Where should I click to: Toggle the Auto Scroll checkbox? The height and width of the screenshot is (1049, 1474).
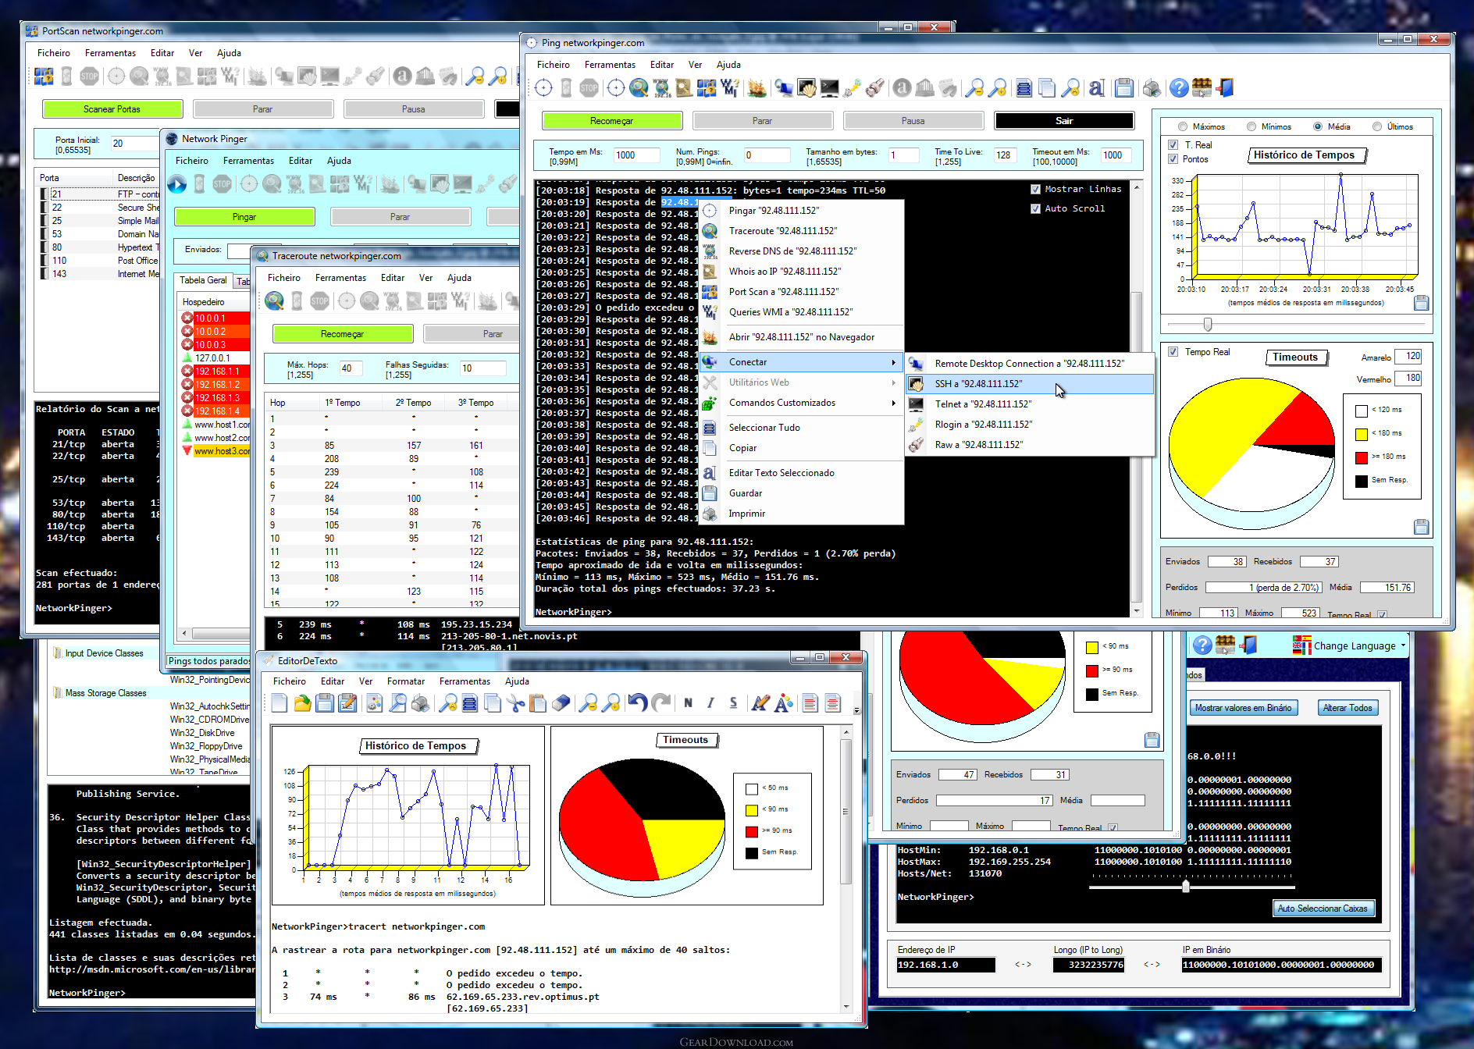[x=1035, y=208]
